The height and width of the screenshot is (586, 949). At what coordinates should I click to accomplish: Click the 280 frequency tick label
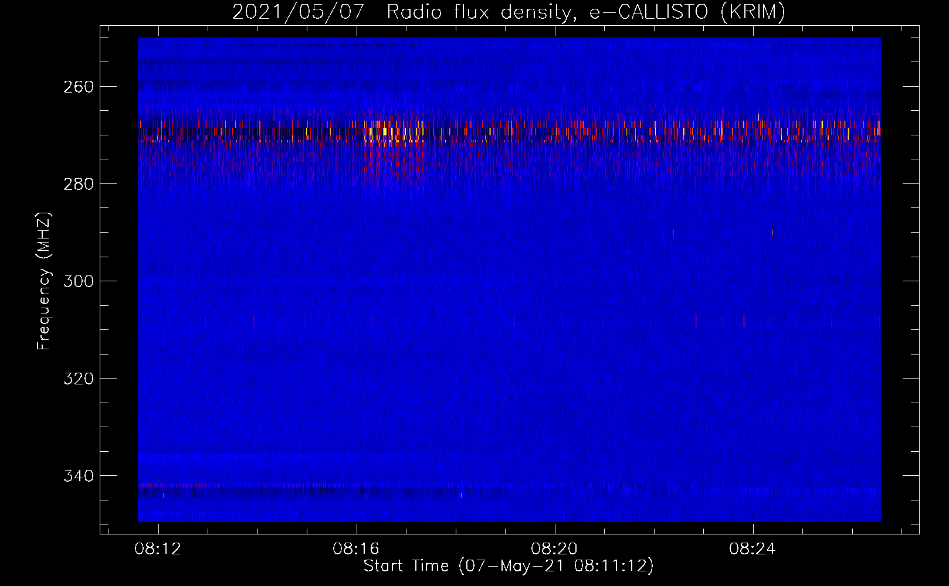(78, 184)
